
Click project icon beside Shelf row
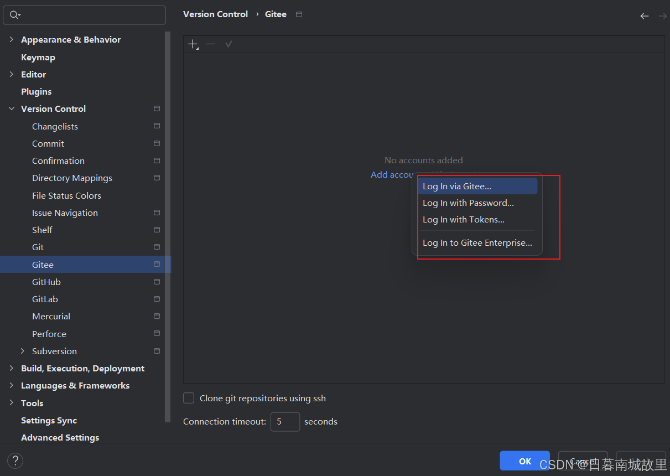point(157,230)
